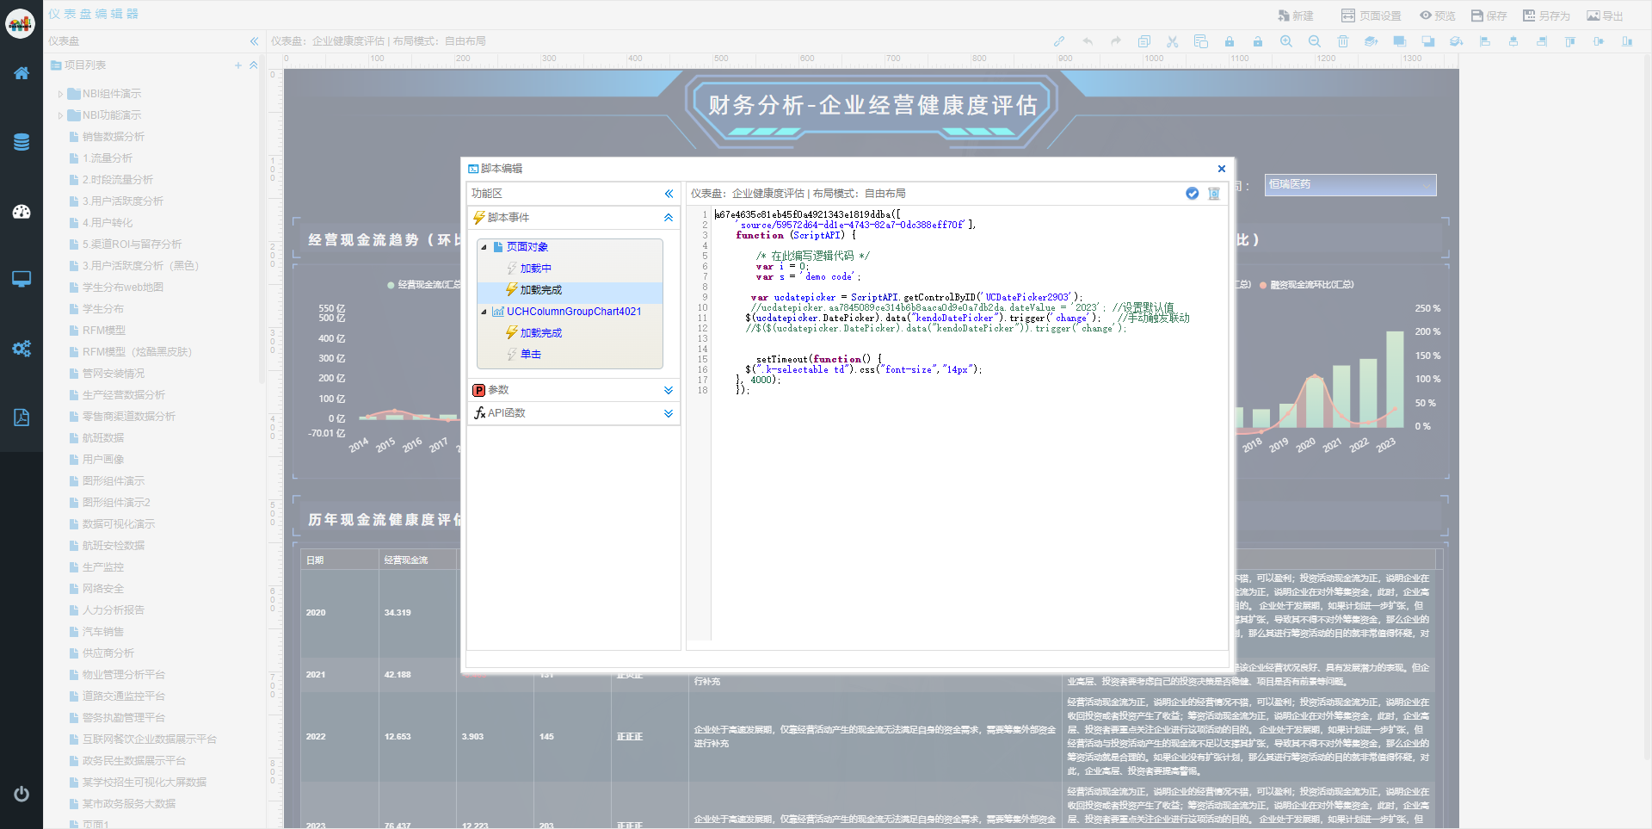Open the monitor screen icon in sidebar
1652x829 pixels.
coord(22,279)
